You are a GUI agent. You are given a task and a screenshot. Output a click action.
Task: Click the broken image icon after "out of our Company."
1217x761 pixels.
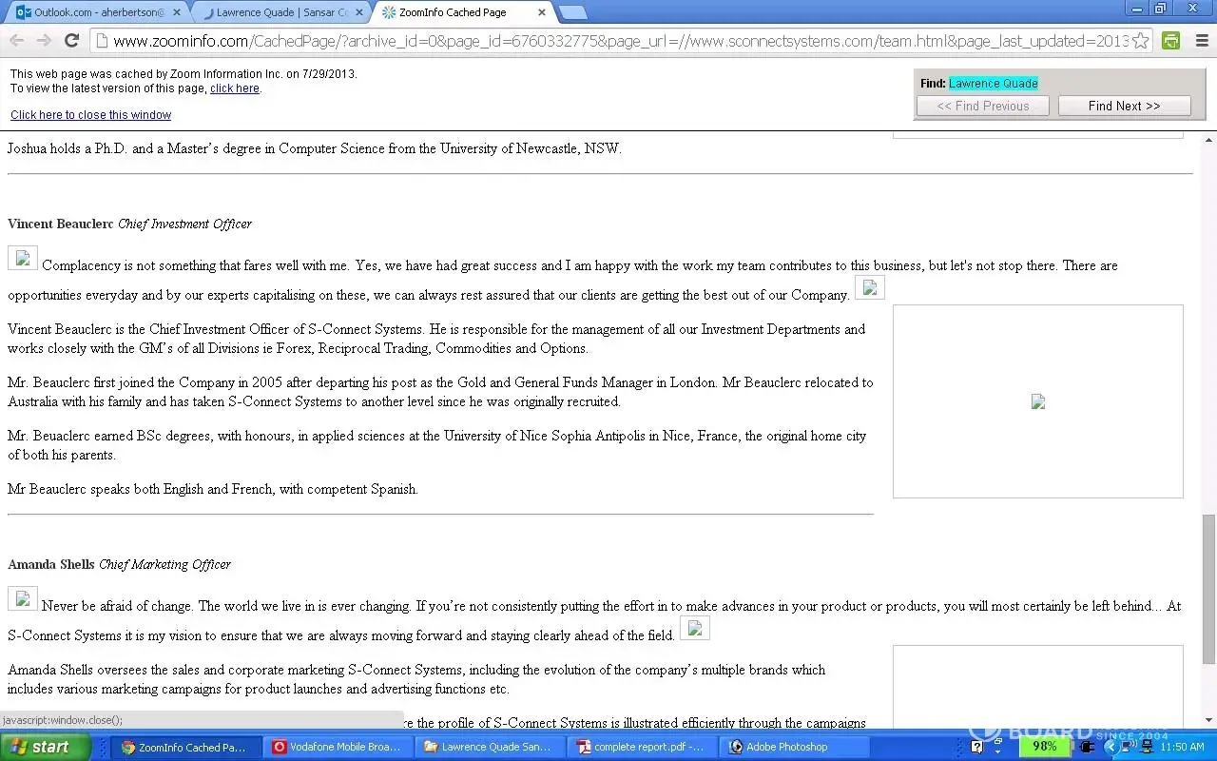pos(870,287)
